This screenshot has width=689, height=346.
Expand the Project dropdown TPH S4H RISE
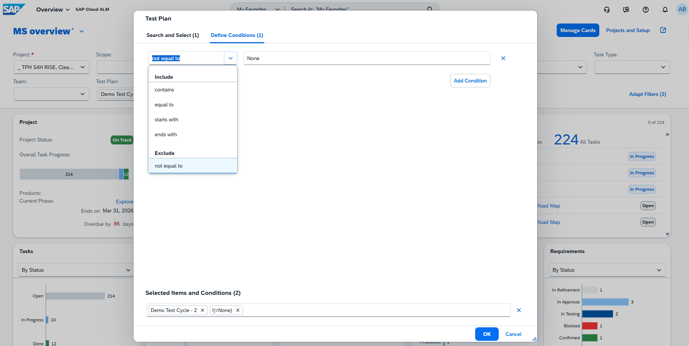(x=52, y=67)
